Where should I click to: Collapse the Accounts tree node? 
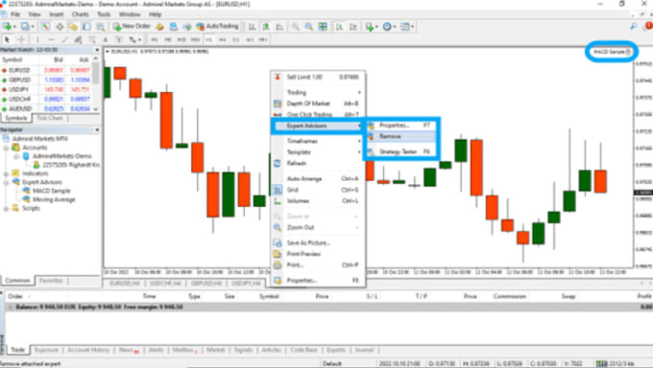tap(6, 148)
